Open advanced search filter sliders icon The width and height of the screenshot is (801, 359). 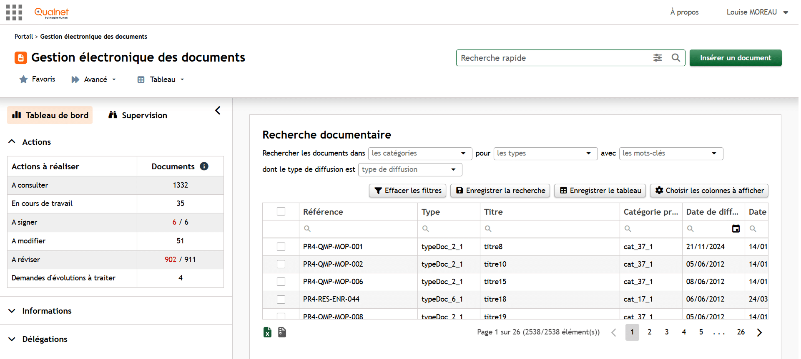[x=658, y=58]
